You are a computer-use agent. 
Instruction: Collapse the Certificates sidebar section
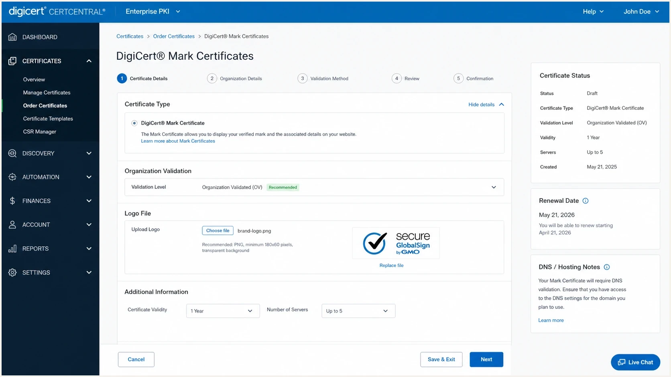point(89,61)
